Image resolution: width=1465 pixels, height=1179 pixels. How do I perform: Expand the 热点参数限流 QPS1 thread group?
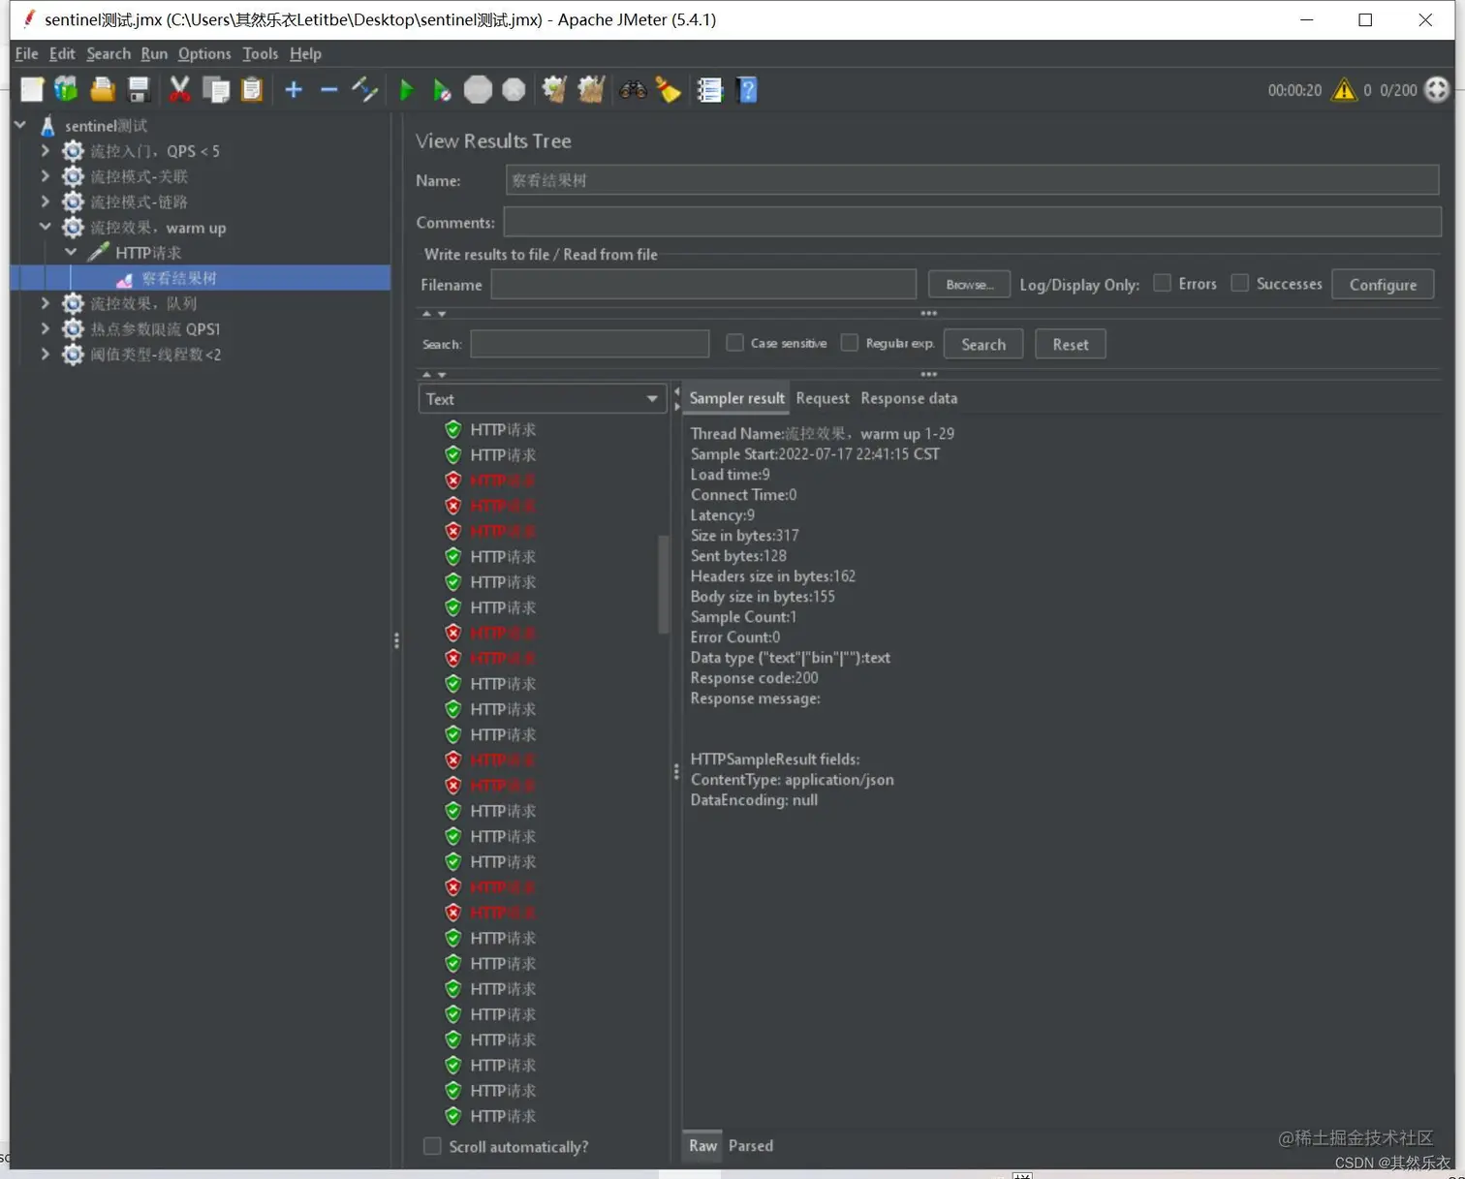pyautogui.click(x=45, y=328)
